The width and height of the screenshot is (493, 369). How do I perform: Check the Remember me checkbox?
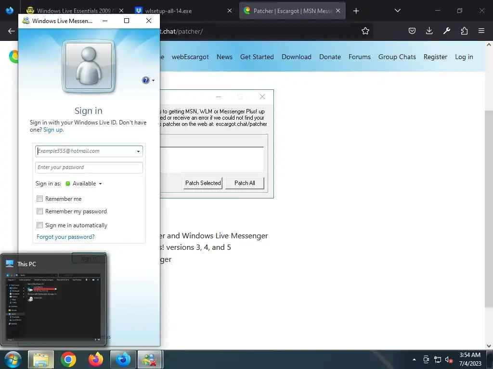tap(39, 198)
